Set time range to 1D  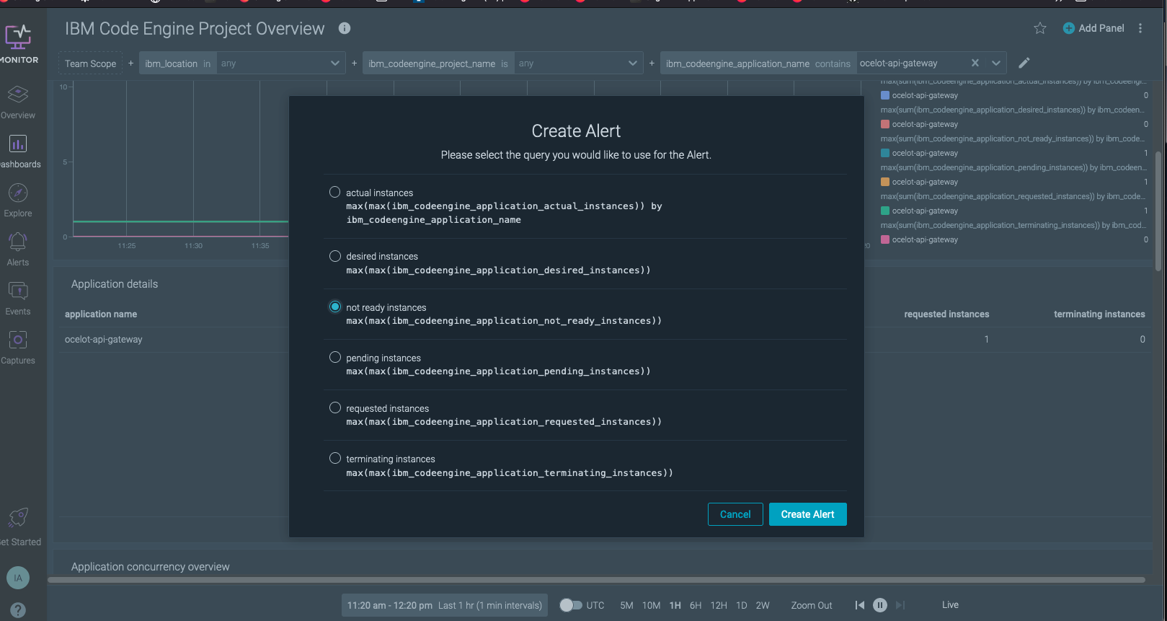[x=741, y=605]
